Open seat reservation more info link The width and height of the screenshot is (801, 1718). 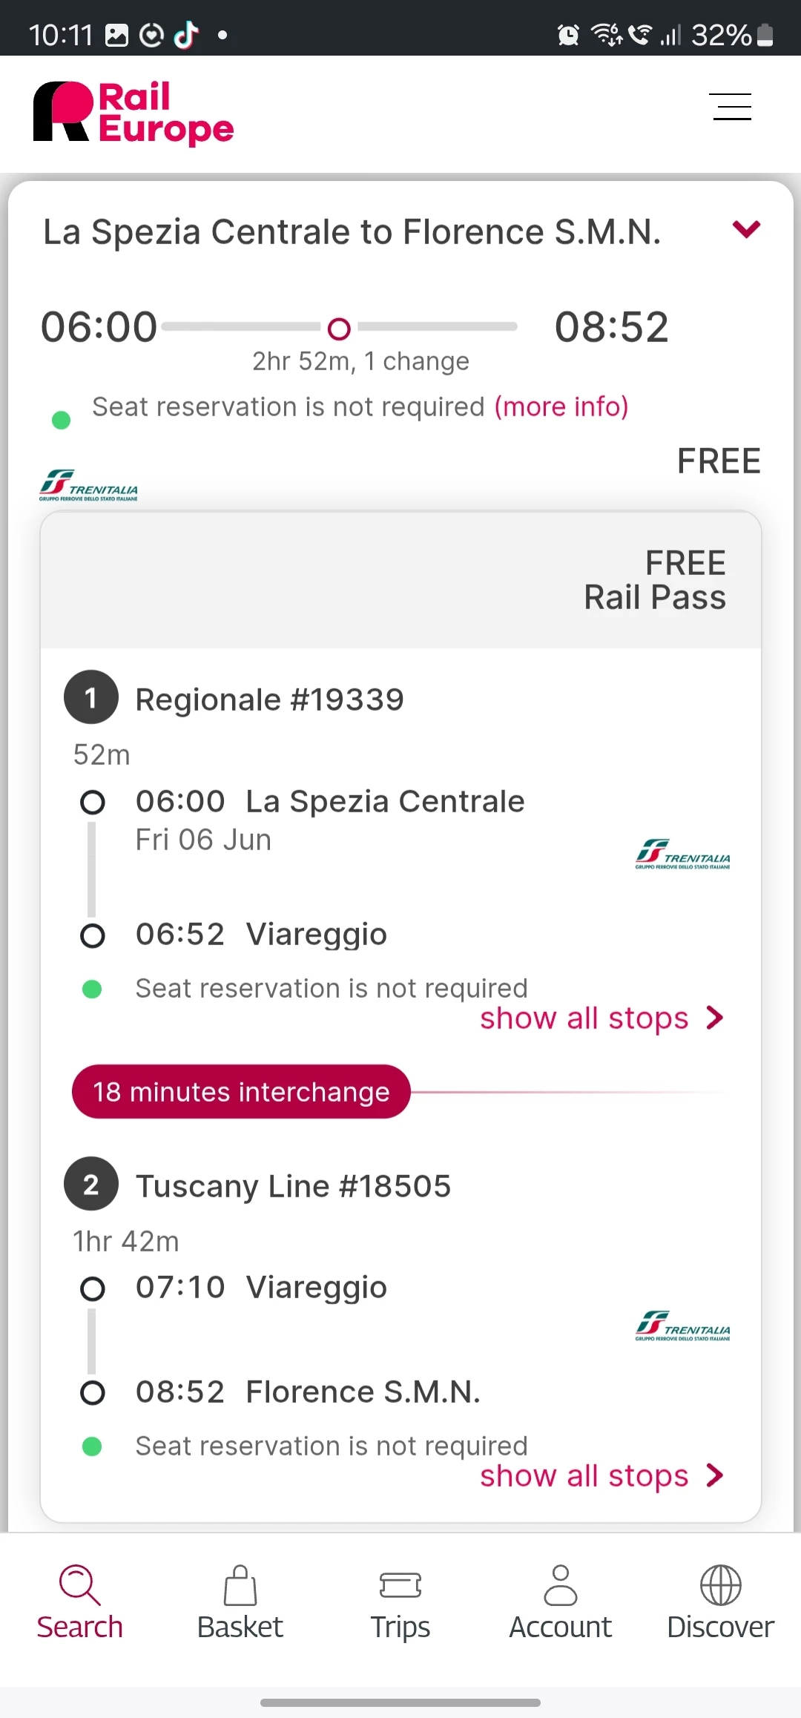[561, 407]
